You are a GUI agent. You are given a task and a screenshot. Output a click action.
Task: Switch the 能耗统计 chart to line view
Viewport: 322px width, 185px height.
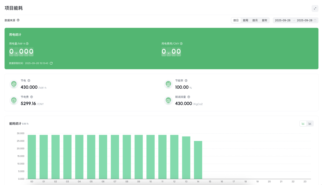pos(310,123)
